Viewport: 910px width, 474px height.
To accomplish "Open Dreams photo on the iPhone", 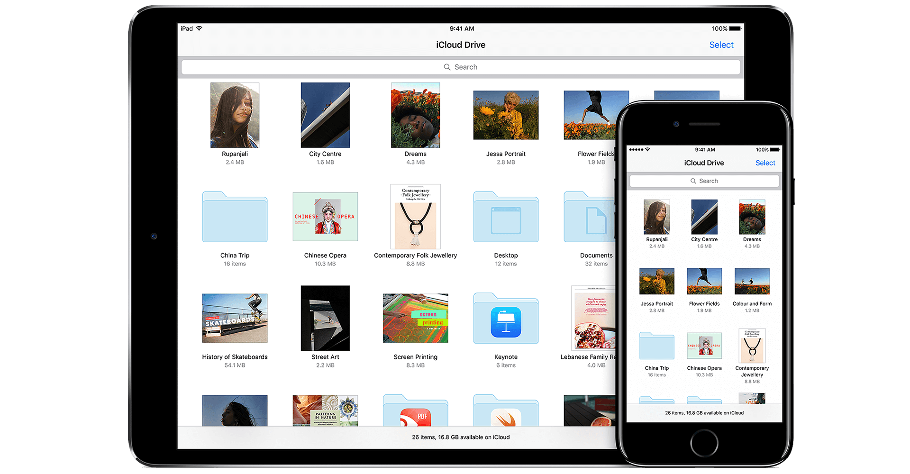I will pos(752,217).
